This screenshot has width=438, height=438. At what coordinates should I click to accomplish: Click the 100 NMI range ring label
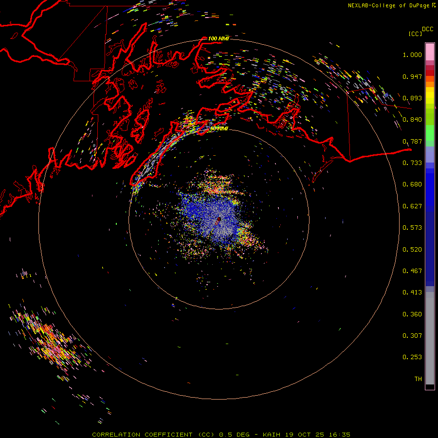click(219, 38)
